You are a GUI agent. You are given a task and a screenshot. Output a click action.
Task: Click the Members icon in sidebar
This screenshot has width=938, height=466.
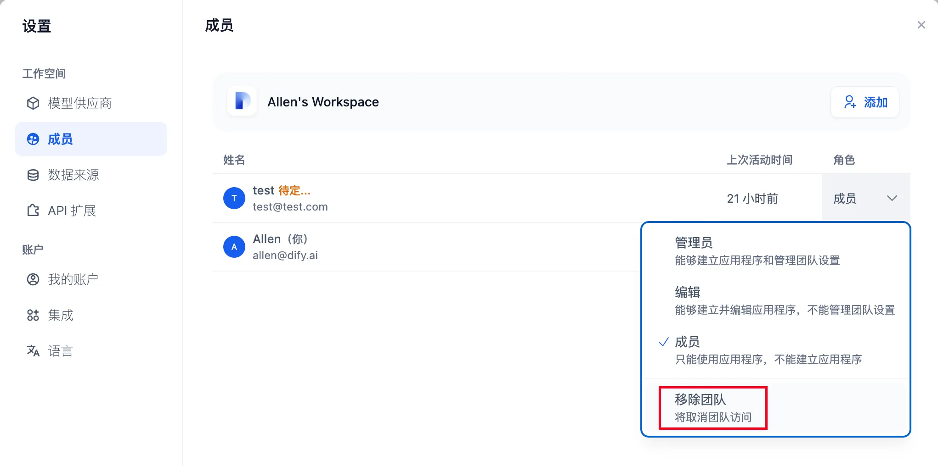33,139
